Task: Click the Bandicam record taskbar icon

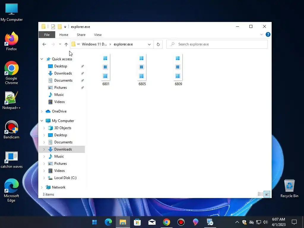Action: click(x=181, y=222)
